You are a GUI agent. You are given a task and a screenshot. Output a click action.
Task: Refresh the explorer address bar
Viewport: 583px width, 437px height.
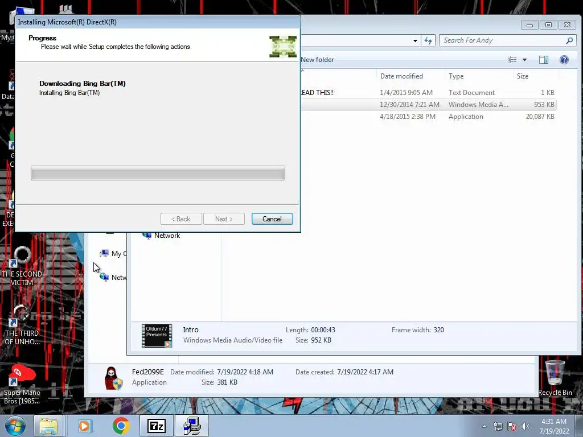pos(428,40)
